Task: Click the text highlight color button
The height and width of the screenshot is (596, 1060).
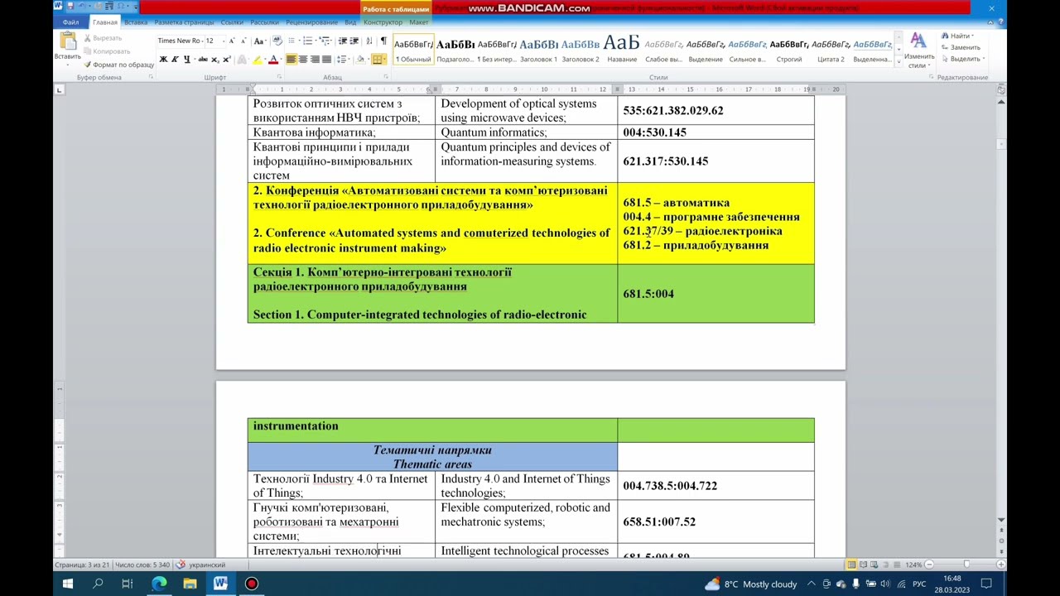Action: click(258, 60)
